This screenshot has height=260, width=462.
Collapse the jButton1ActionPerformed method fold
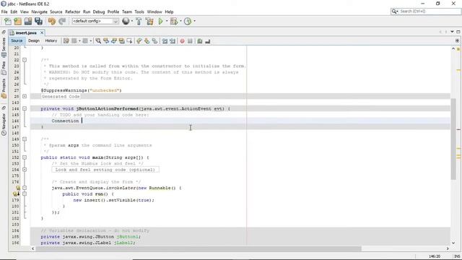(25, 109)
